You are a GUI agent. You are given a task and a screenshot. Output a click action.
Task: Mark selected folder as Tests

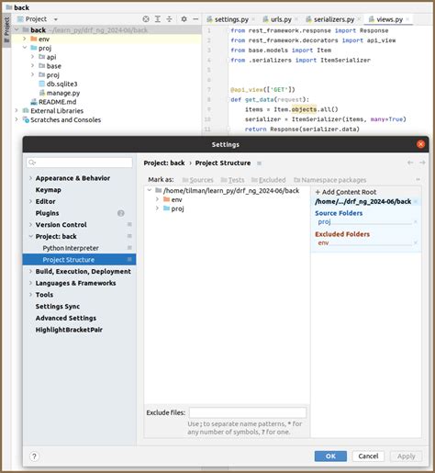(x=232, y=180)
